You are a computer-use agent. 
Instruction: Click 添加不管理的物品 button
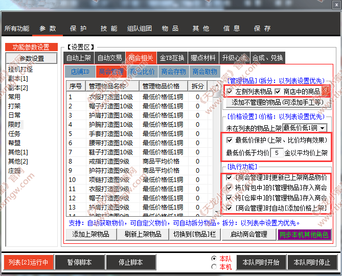tap(278, 102)
